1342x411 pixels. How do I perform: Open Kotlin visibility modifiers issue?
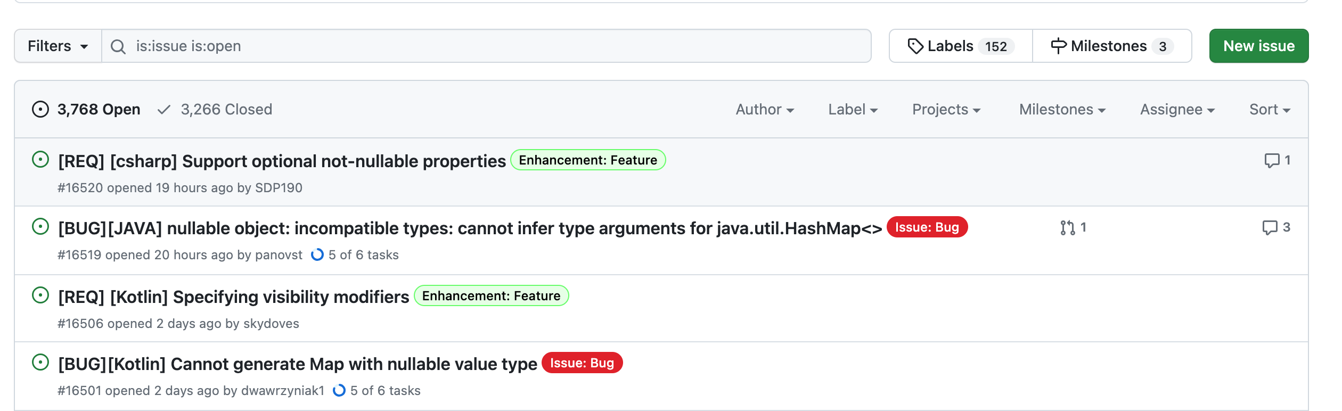tap(233, 297)
